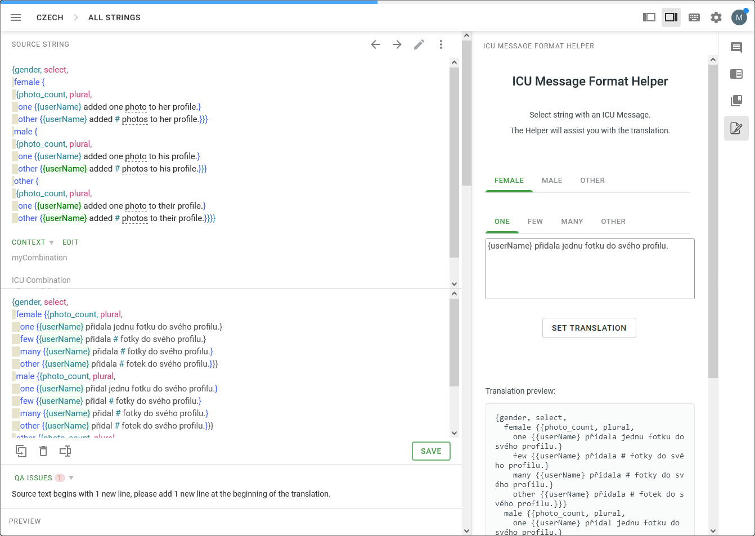The image size is (755, 536).
Task: Click the PREVIEW section header
Action: (25, 521)
